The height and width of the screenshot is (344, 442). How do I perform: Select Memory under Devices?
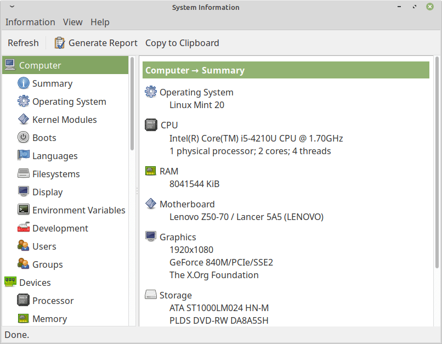pos(49,319)
